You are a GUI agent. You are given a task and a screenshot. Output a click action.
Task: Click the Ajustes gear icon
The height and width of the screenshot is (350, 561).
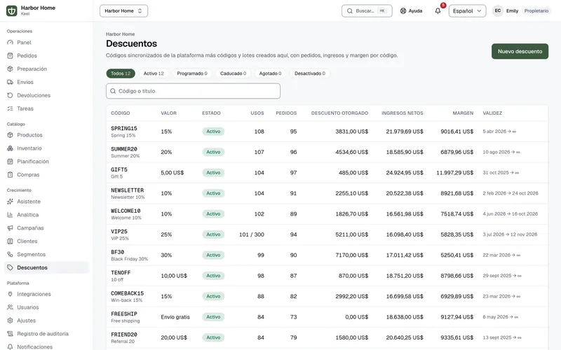pos(10,321)
